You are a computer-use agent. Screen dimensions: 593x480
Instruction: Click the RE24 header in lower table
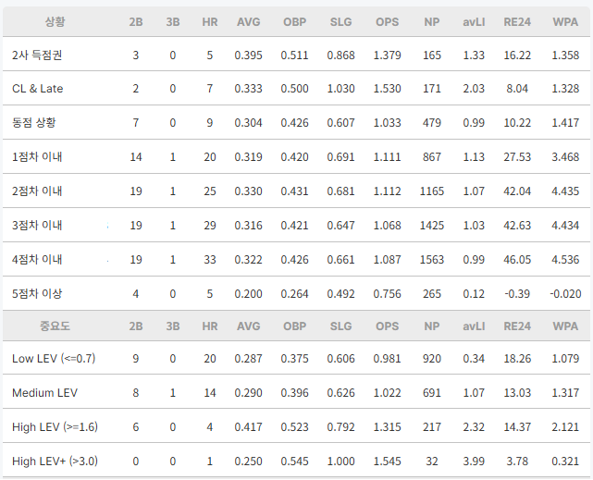(x=517, y=326)
